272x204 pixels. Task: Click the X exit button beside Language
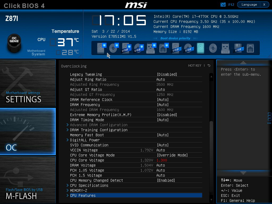(x=264, y=5)
